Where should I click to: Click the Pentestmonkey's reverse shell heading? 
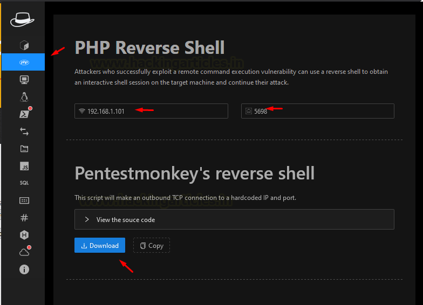194,174
